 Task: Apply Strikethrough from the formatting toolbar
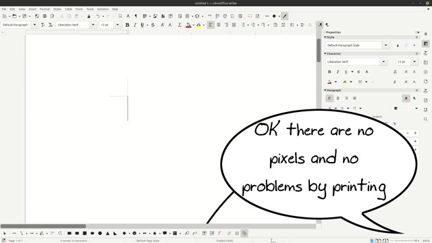153,25
